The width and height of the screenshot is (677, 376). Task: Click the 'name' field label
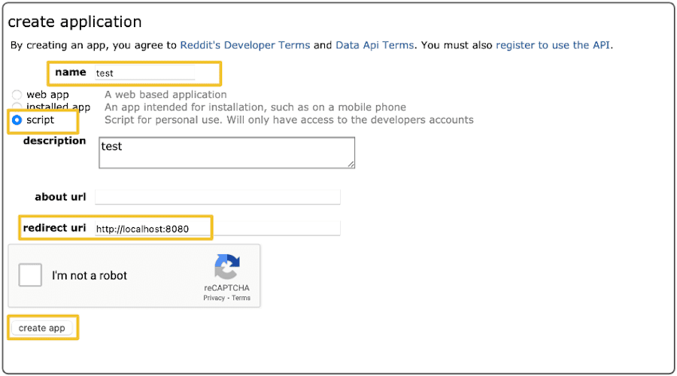tap(71, 73)
